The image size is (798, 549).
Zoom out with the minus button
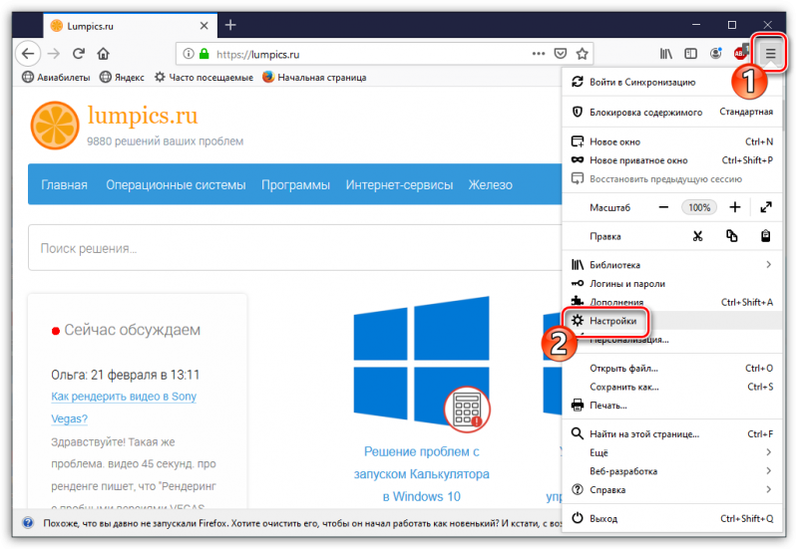click(x=663, y=207)
